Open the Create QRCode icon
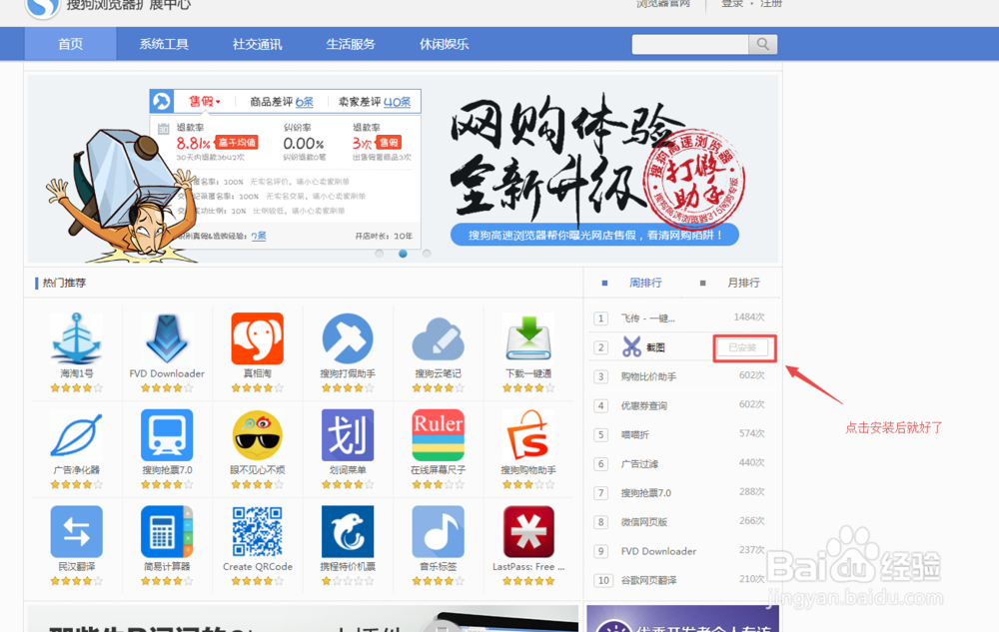Screen dimensions: 999x632 (x=258, y=531)
